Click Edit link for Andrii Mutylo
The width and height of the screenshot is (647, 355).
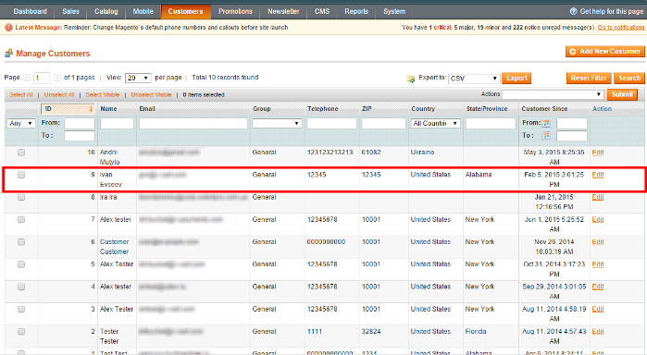point(598,153)
